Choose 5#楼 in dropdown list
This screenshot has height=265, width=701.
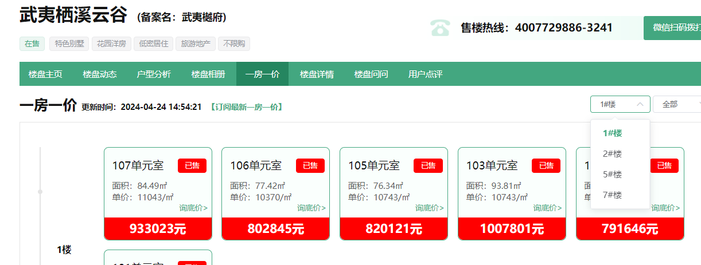[620, 175]
